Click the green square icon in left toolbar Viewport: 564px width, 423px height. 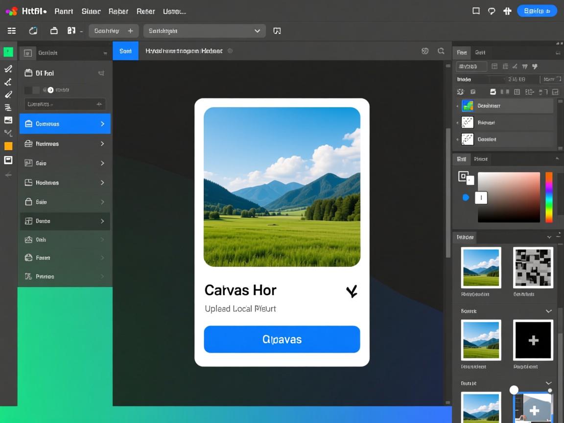(x=8, y=52)
